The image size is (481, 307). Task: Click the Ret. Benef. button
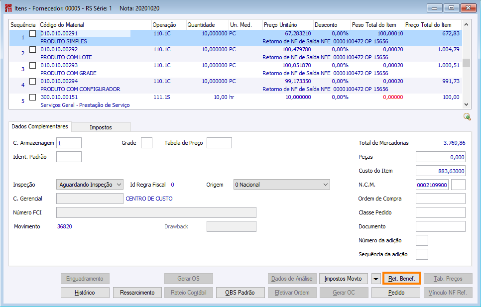(x=401, y=279)
